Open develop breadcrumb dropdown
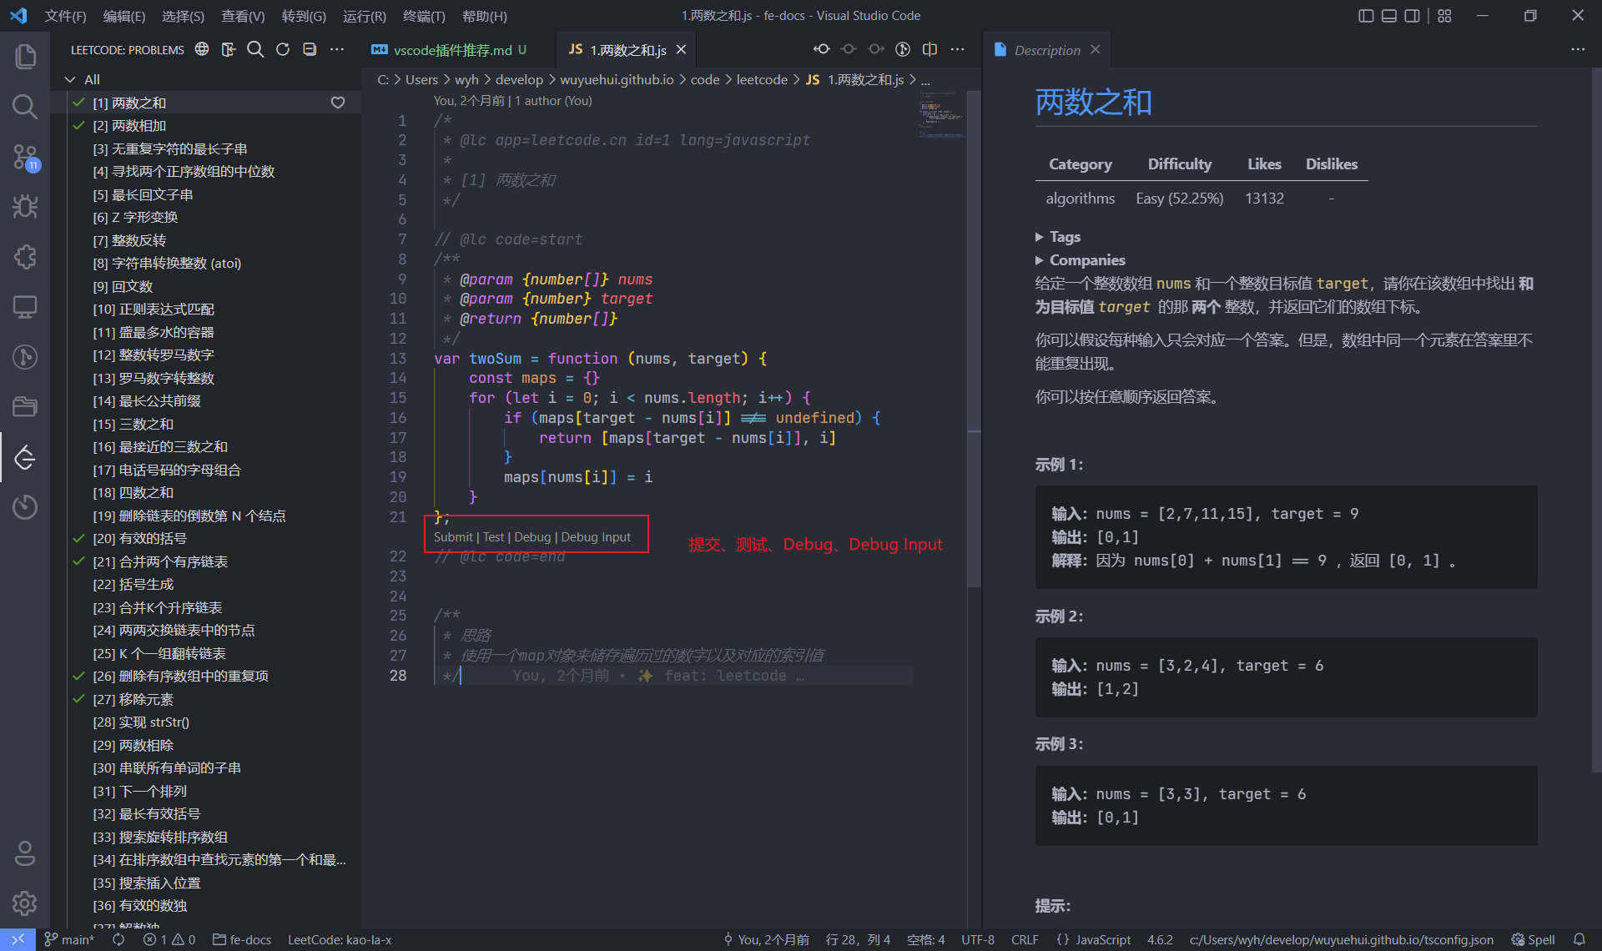This screenshot has height=951, width=1602. click(x=519, y=79)
